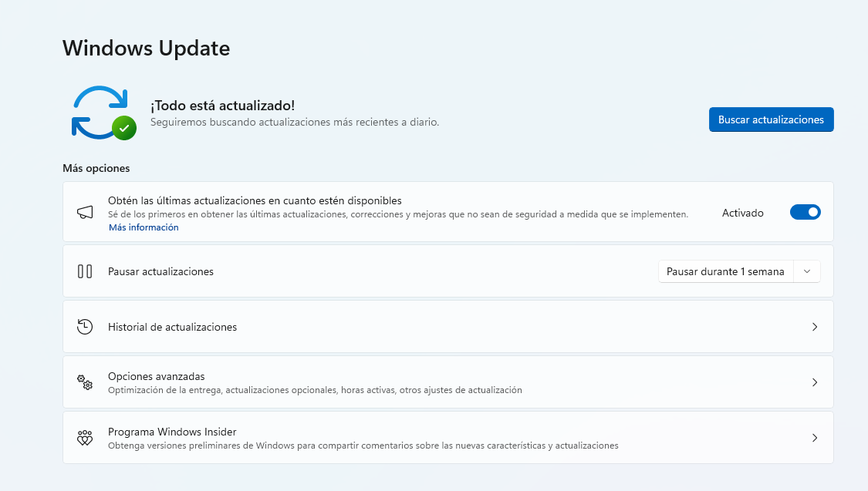
Task: Click the Pausar actualizaciones label
Action: [x=160, y=271]
